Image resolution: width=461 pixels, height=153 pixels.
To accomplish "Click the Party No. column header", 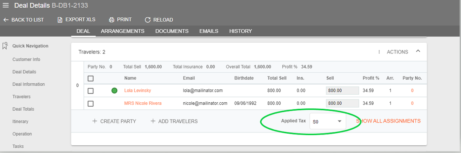I will [x=412, y=78].
